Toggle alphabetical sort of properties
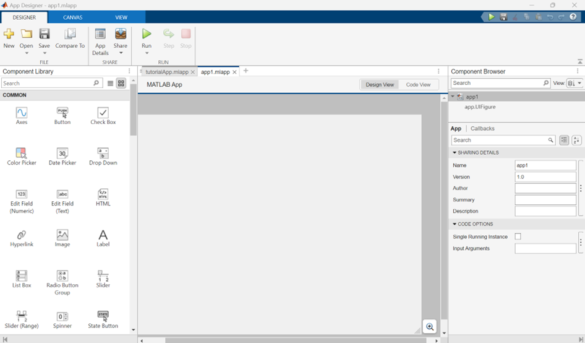 pyautogui.click(x=576, y=140)
